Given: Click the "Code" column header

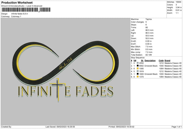Looking at the screenshot, I should [161, 60].
